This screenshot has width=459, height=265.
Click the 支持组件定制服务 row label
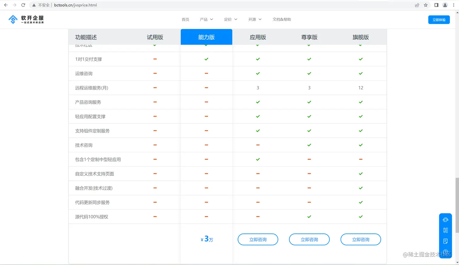(92, 131)
